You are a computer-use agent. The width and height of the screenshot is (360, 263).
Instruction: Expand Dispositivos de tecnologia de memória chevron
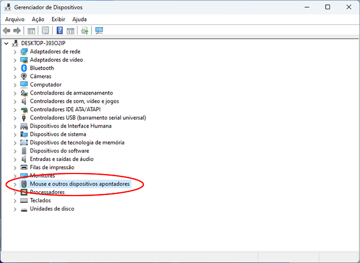point(15,143)
